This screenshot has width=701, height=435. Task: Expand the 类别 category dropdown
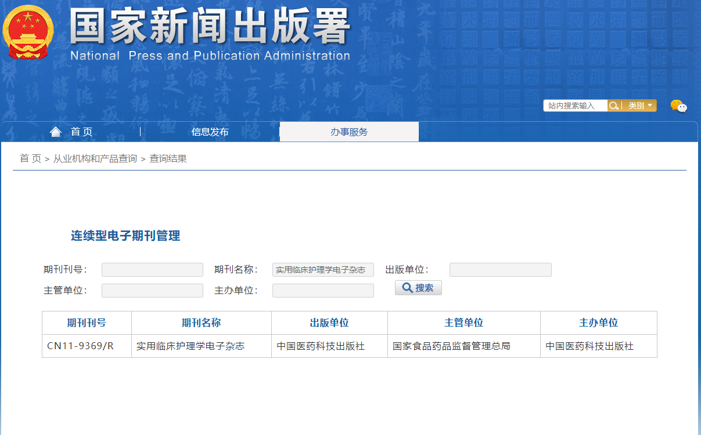point(640,106)
